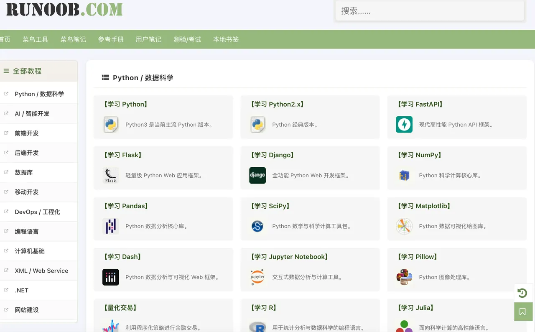Viewport: 535px width, 332px height.
Task: Select 后端开发 in sidebar
Action: (38, 153)
